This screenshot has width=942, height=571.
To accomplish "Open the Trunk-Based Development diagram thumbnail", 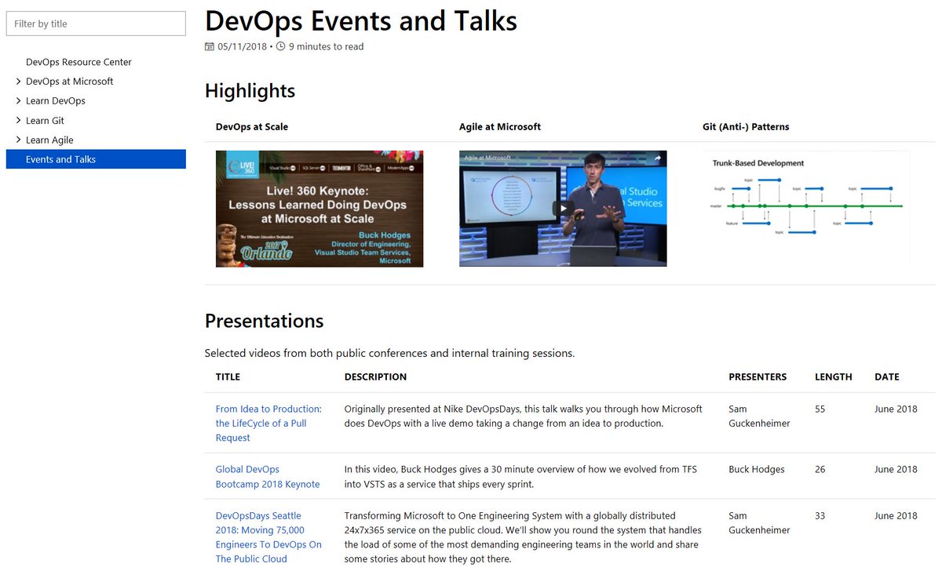I will click(x=807, y=209).
